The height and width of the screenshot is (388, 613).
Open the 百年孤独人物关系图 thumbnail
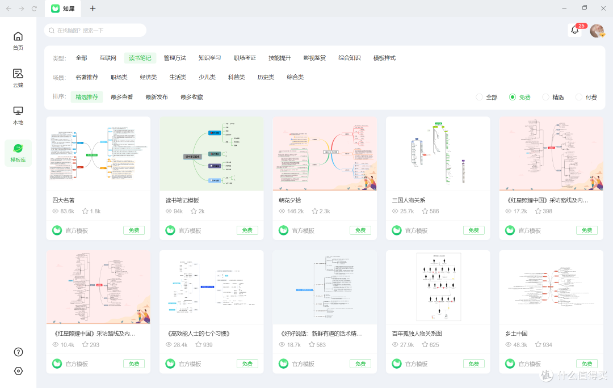tap(438, 287)
